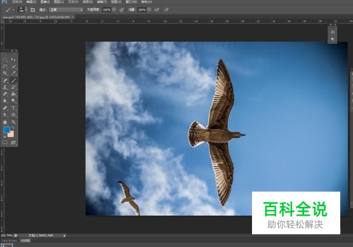Select the Paint Bucket tool
The width and height of the screenshot is (353, 247).
pyautogui.click(x=13, y=94)
